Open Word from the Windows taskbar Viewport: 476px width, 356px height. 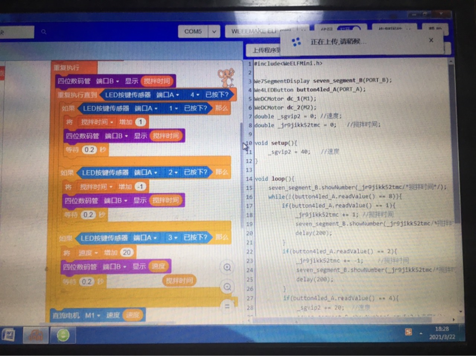pyautogui.click(x=9, y=335)
